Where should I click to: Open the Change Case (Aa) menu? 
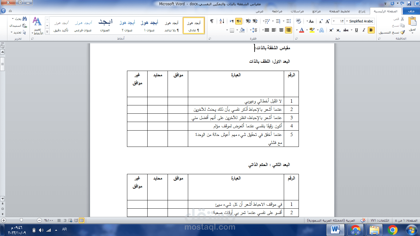[x=310, y=21]
